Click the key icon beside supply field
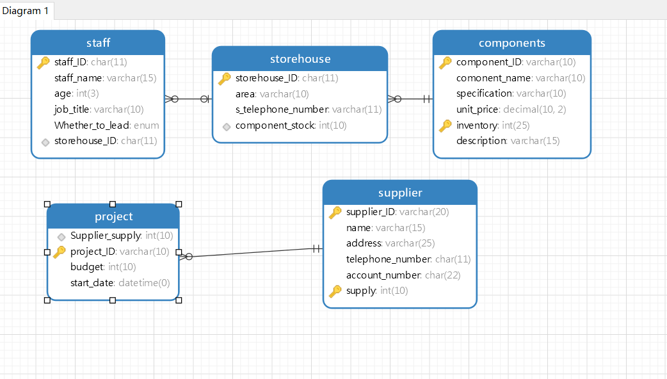667x379 pixels. coord(335,291)
